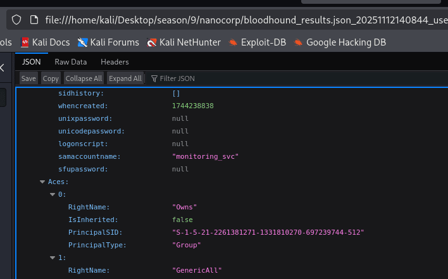Click the left sidebar collapse chevron
This screenshot has height=279, width=448.
[x=3, y=68]
